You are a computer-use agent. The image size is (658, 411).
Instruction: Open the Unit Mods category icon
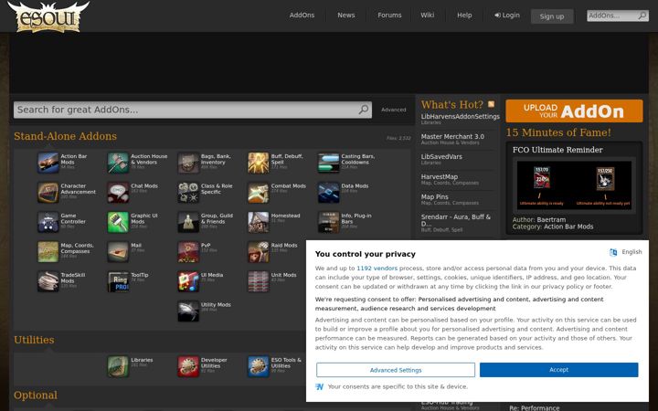(258, 282)
